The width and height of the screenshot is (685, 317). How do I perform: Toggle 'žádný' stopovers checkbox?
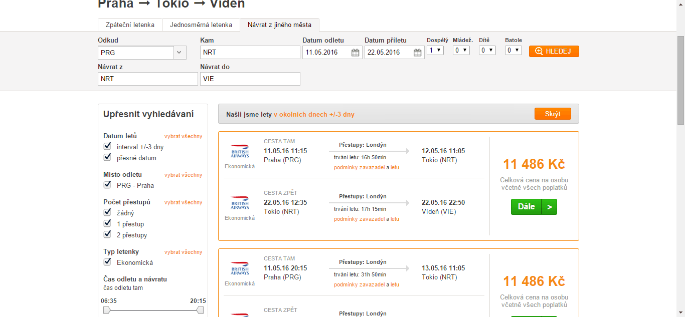(107, 212)
